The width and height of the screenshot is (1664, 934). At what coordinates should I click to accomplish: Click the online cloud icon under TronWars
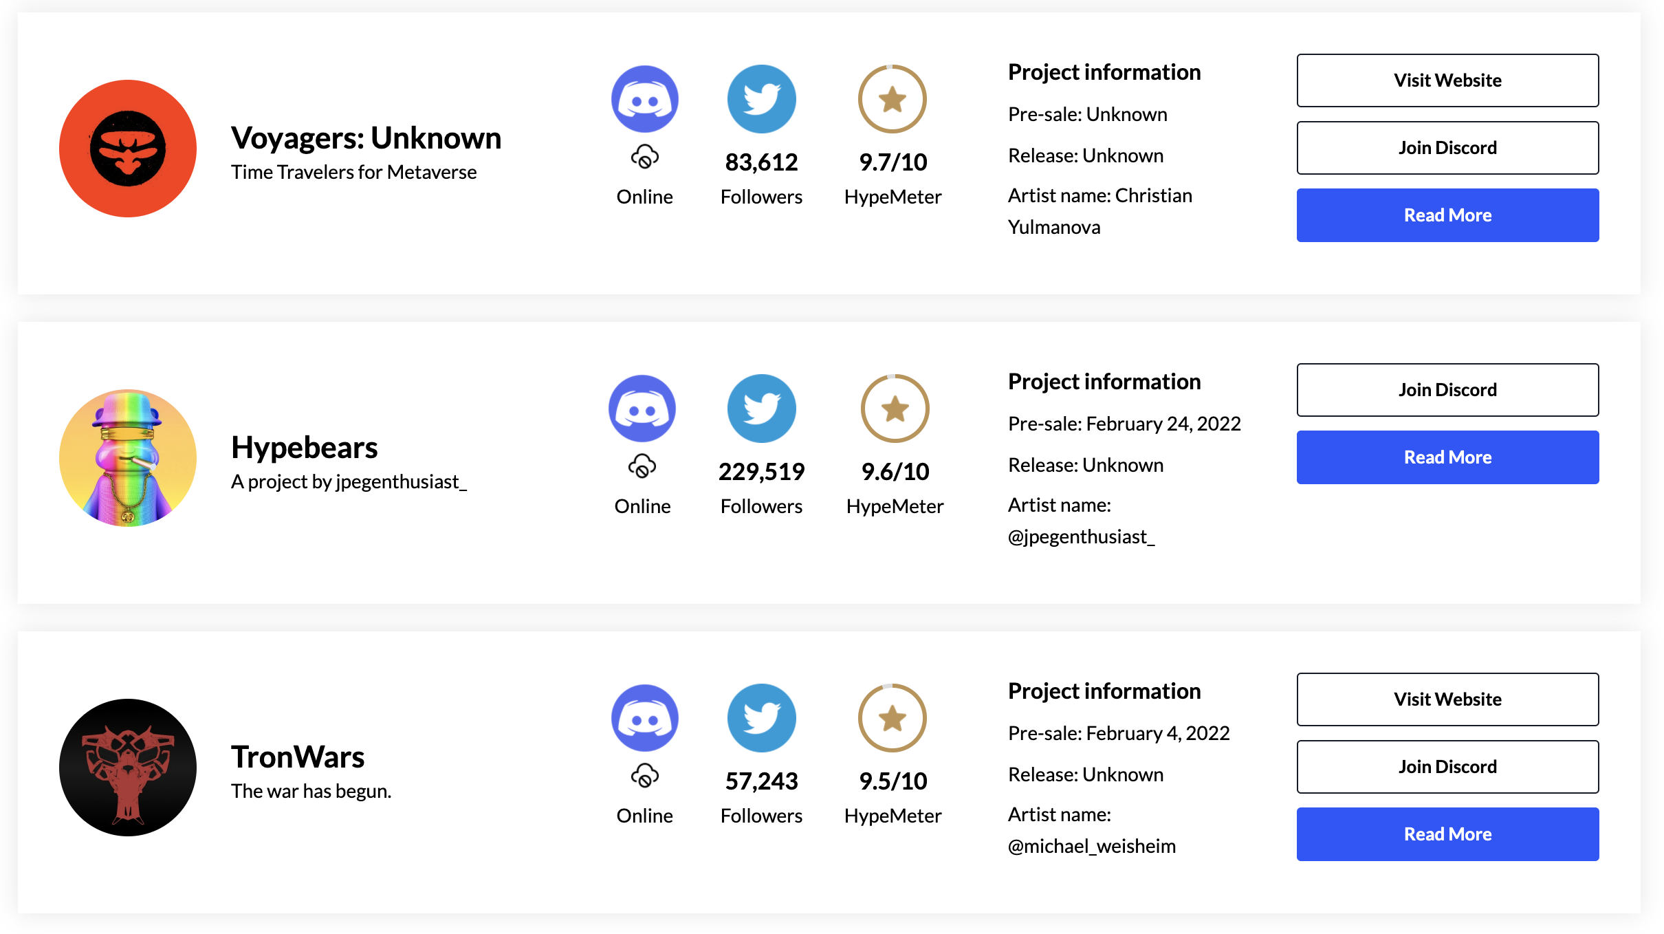(644, 776)
